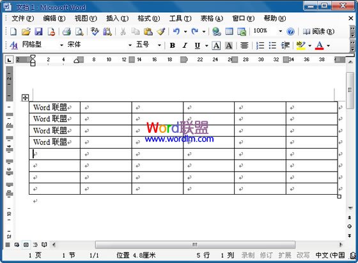358x263 pixels.
Task: Expand the font size dropdown 五号
Action: tap(159, 45)
